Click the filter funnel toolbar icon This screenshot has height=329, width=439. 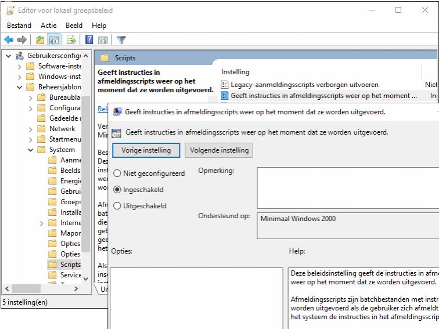click(x=121, y=40)
